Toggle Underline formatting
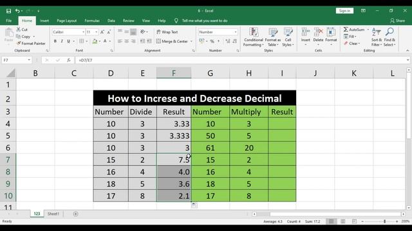 [x=69, y=41]
